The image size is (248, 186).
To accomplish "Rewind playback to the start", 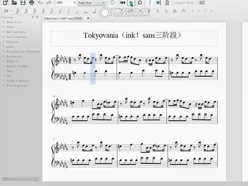I will coord(123,3).
